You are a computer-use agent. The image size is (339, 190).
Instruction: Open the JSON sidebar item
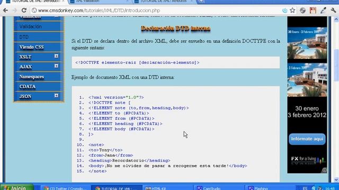pyautogui.click(x=25, y=97)
